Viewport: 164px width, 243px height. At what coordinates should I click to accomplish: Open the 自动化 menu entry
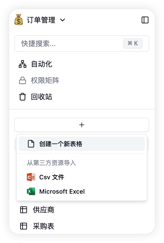coord(42,64)
